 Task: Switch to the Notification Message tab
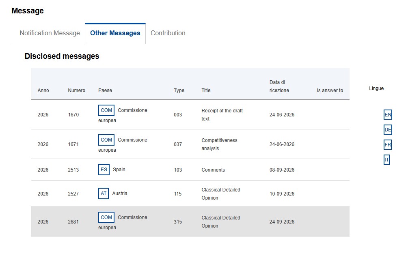pos(50,33)
